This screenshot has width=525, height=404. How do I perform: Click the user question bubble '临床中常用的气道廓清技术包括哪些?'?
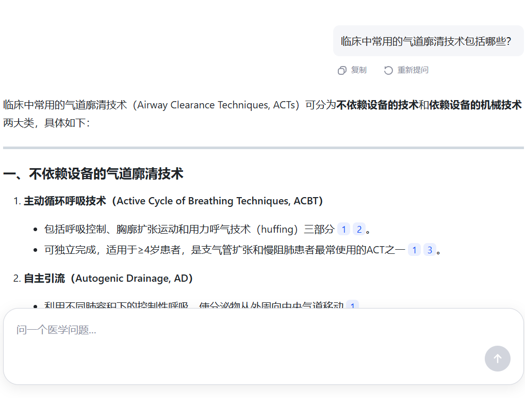coord(425,41)
